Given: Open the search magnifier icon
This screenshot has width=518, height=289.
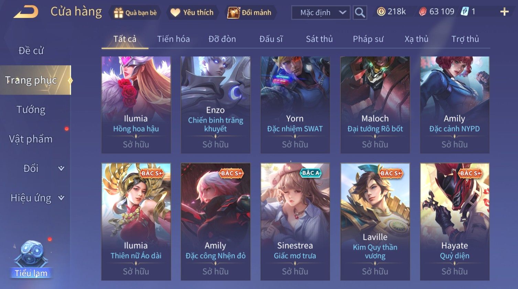Looking at the screenshot, I should tap(360, 13).
